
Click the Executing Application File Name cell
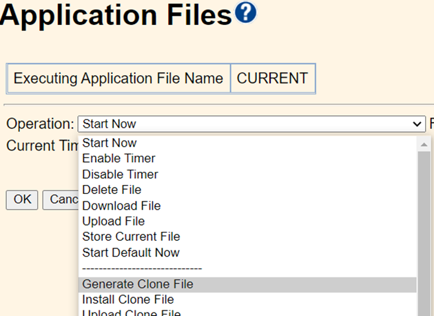118,79
